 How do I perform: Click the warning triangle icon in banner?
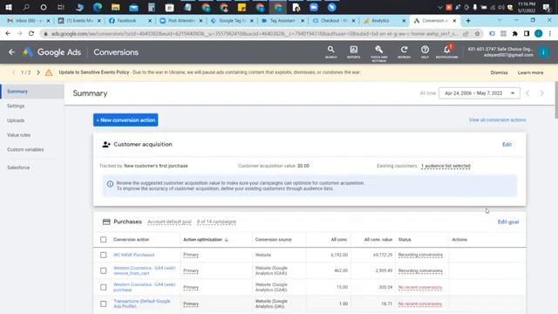pos(49,72)
